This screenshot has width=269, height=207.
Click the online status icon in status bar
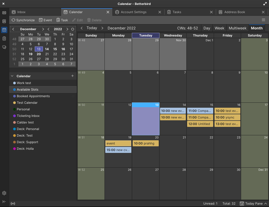click(13, 204)
